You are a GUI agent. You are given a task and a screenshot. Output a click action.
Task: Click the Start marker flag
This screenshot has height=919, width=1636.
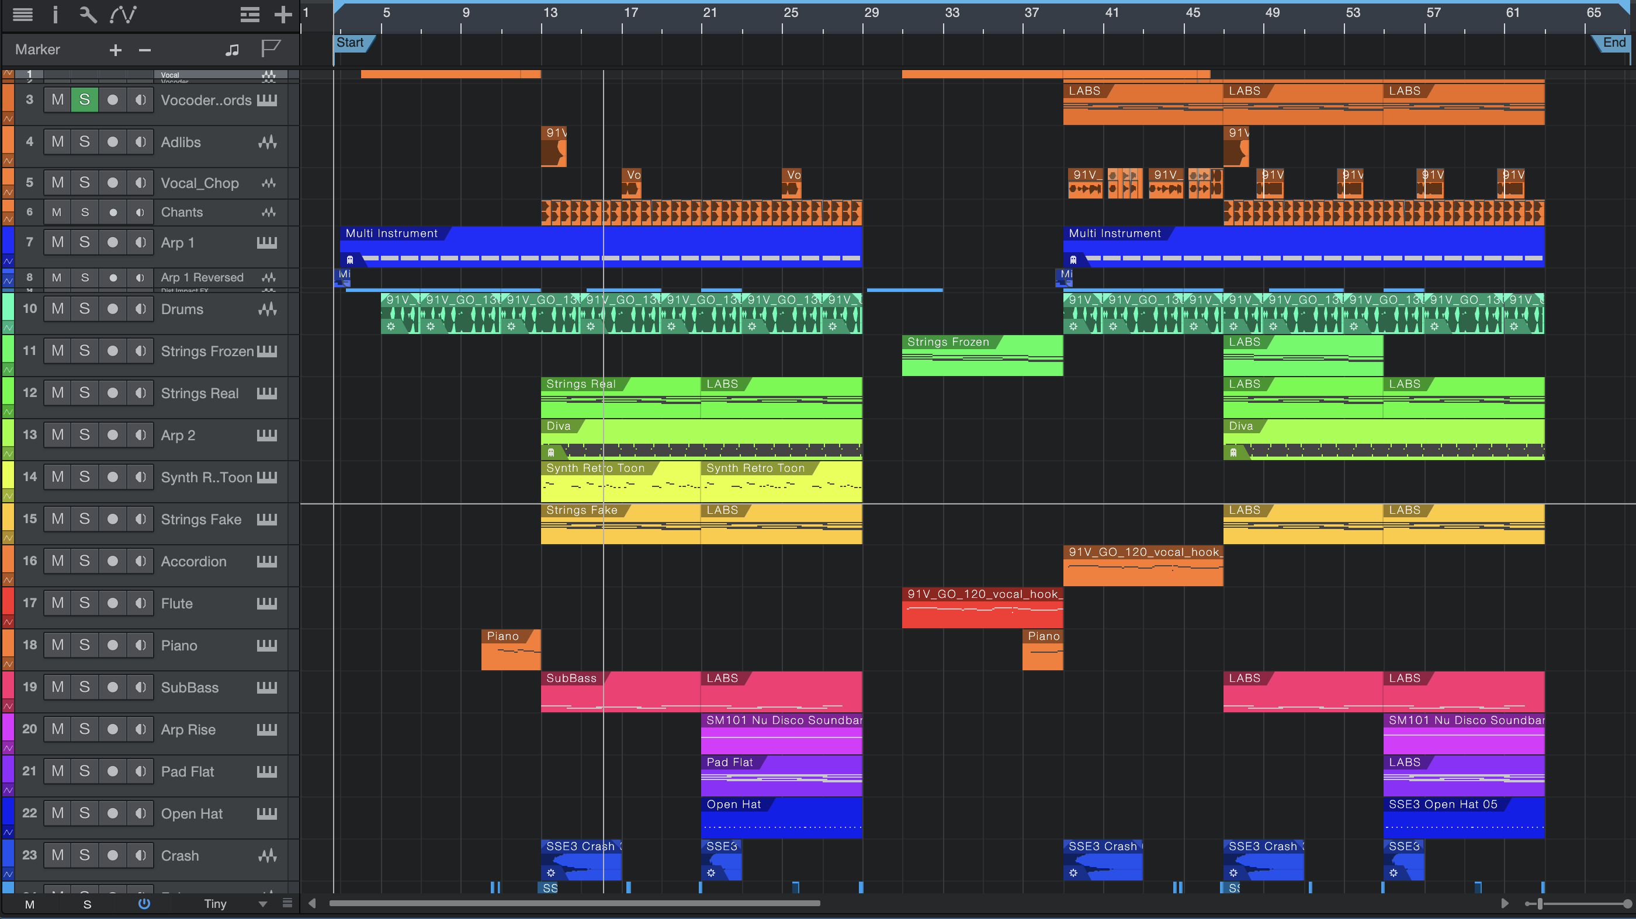[351, 43]
